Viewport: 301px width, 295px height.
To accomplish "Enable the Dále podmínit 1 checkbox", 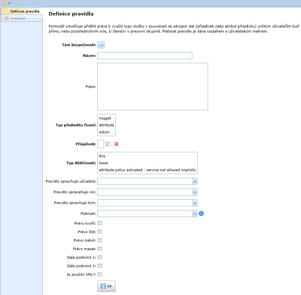I will (100, 257).
